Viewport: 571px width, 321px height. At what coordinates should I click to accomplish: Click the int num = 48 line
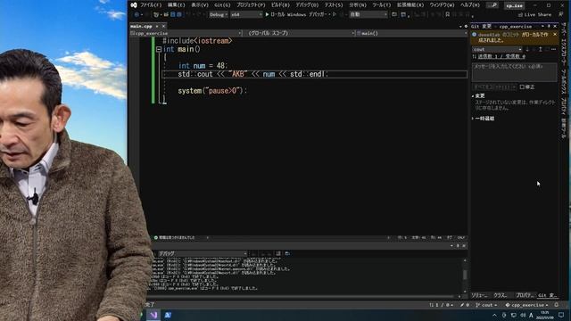(x=203, y=65)
